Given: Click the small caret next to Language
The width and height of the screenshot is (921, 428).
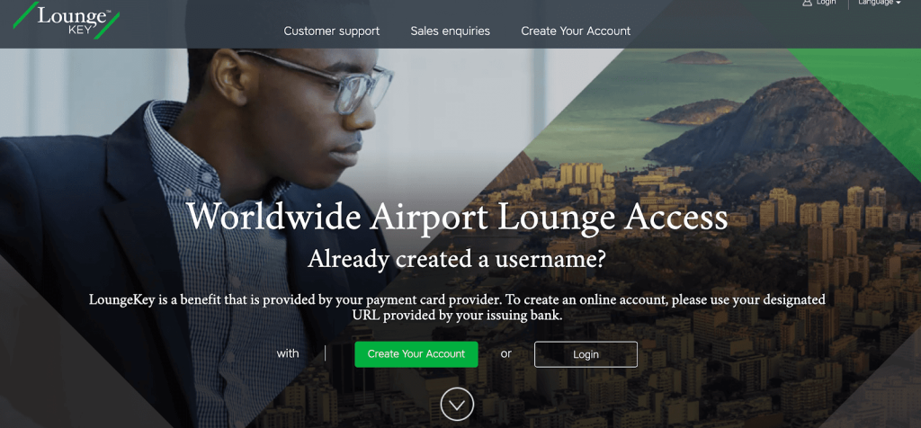Looking at the screenshot, I should [899, 3].
